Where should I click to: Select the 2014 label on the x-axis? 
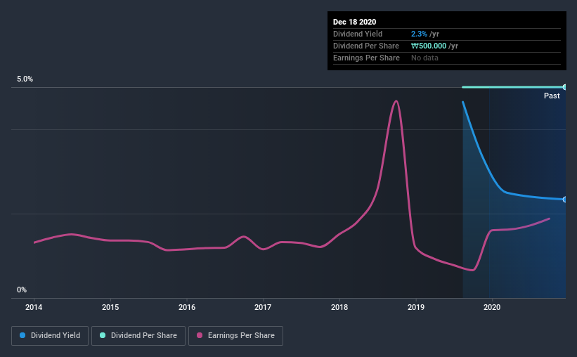(34, 307)
